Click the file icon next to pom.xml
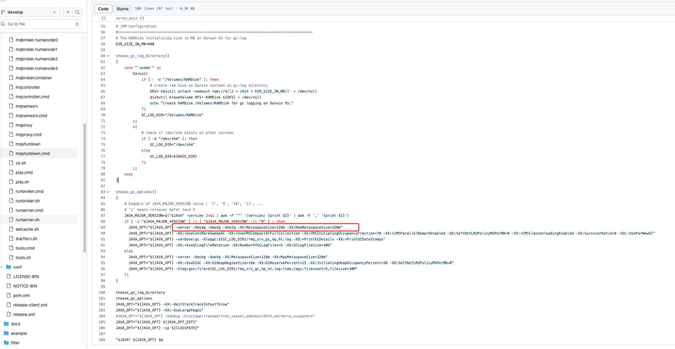The width and height of the screenshot is (675, 349). coord(9,295)
